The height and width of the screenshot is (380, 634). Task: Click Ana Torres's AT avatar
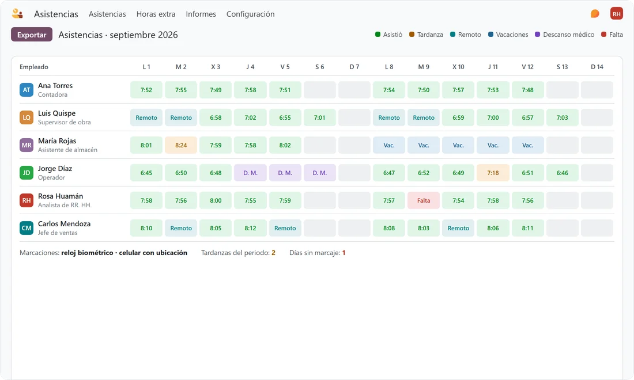pos(27,90)
